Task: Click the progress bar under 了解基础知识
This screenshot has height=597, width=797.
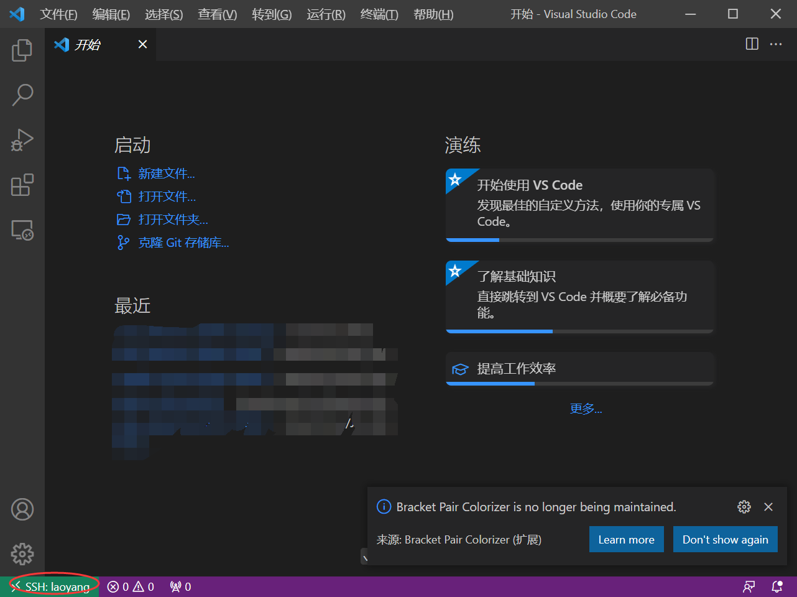Action: pyautogui.click(x=579, y=331)
